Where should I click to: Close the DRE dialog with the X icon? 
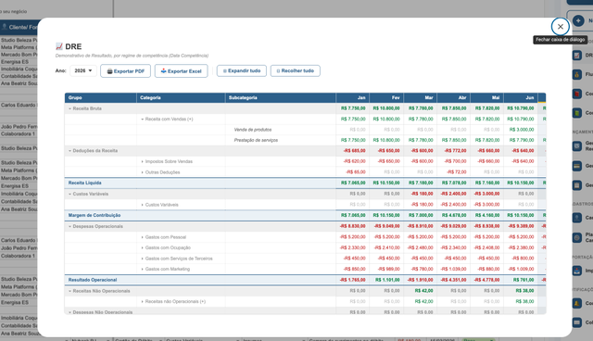tap(560, 27)
